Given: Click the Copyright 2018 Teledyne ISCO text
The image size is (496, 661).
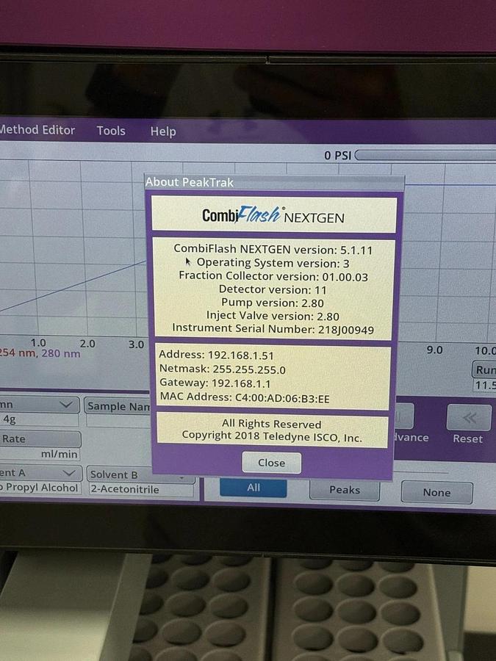Looking at the screenshot, I should (272, 437).
